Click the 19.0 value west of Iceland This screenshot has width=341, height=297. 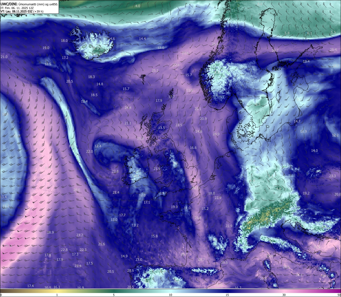pos(46,48)
